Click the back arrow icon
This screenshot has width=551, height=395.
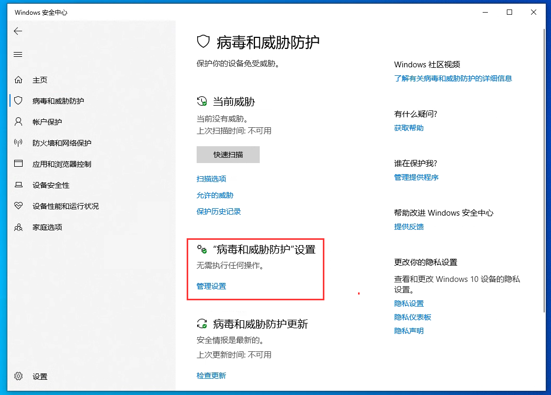coord(18,31)
